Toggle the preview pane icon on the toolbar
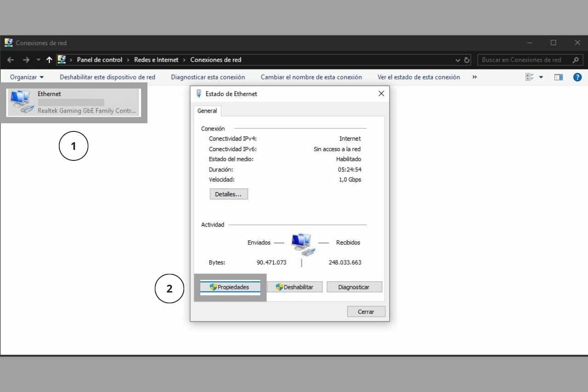 click(558, 77)
